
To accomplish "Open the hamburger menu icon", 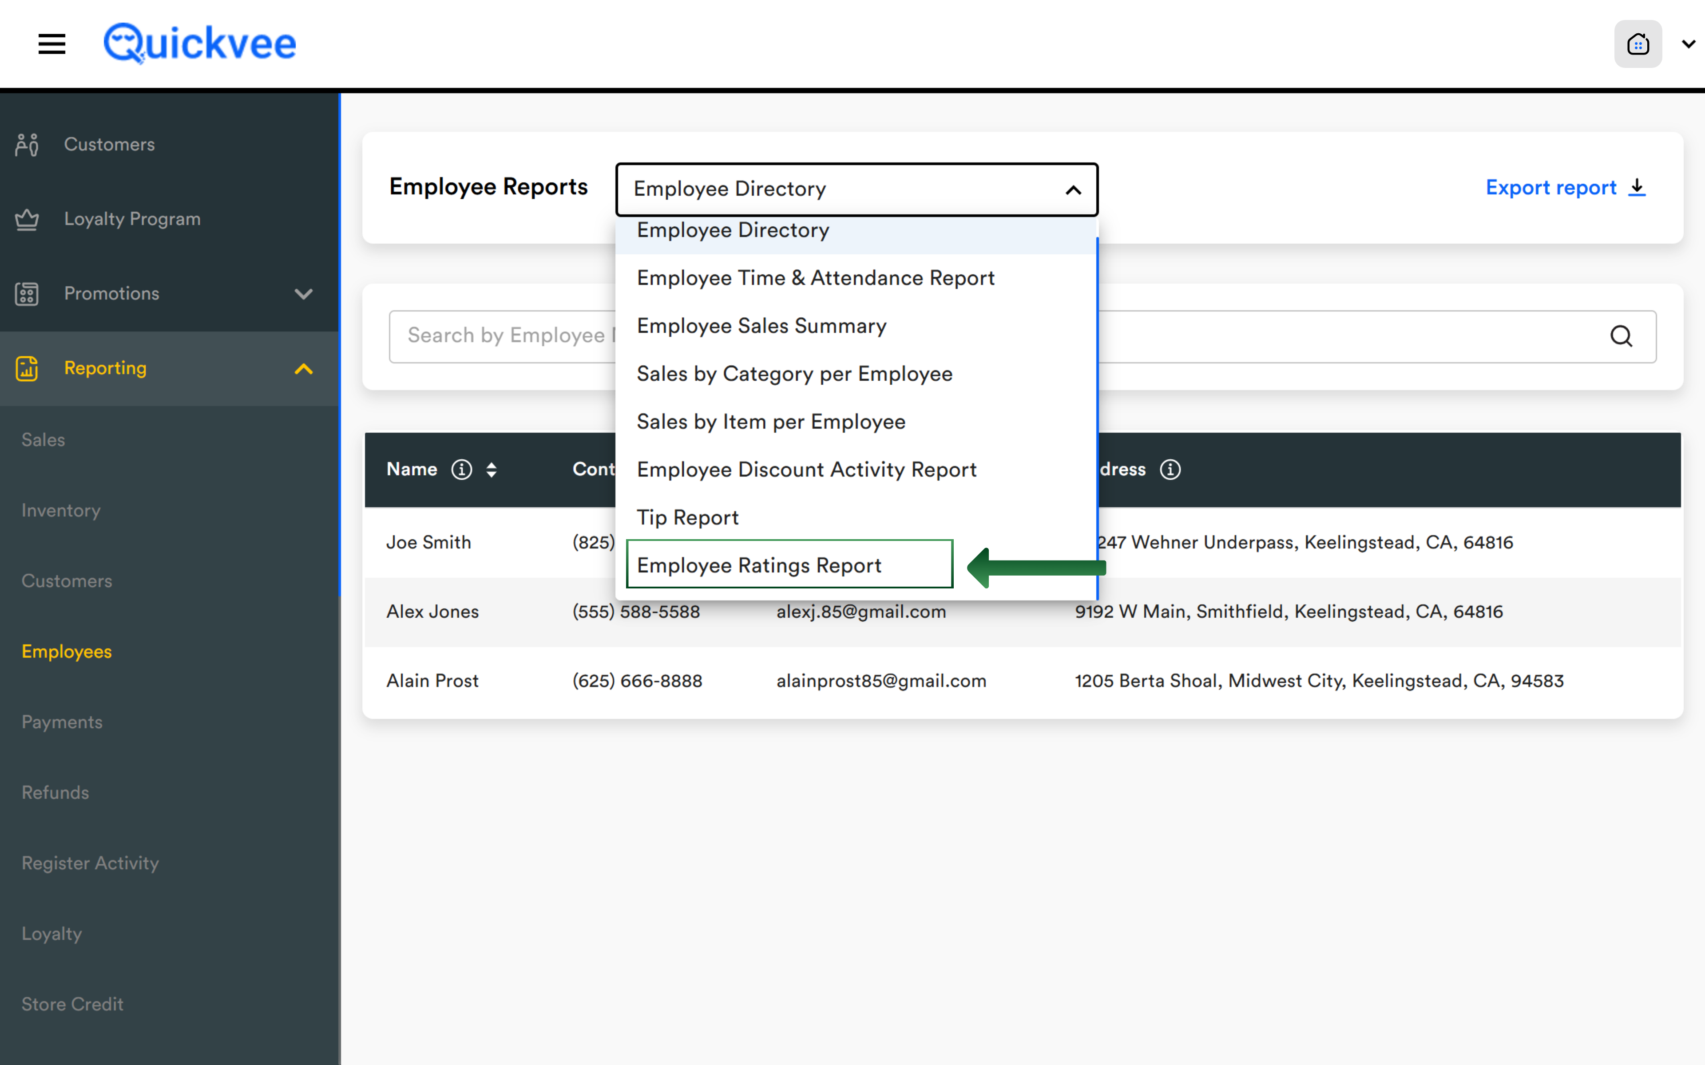I will [52, 43].
